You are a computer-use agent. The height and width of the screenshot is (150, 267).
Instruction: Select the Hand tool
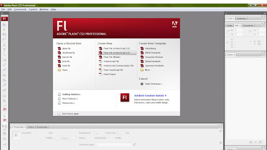(x=4, y=96)
